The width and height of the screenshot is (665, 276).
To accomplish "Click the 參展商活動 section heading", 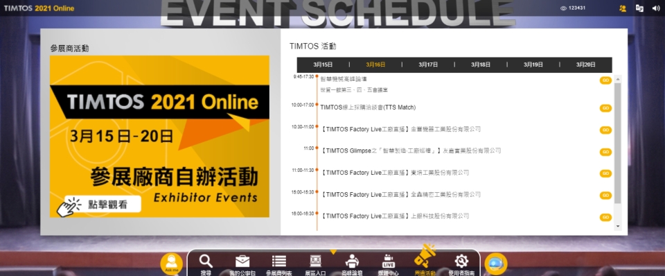I will coord(69,49).
